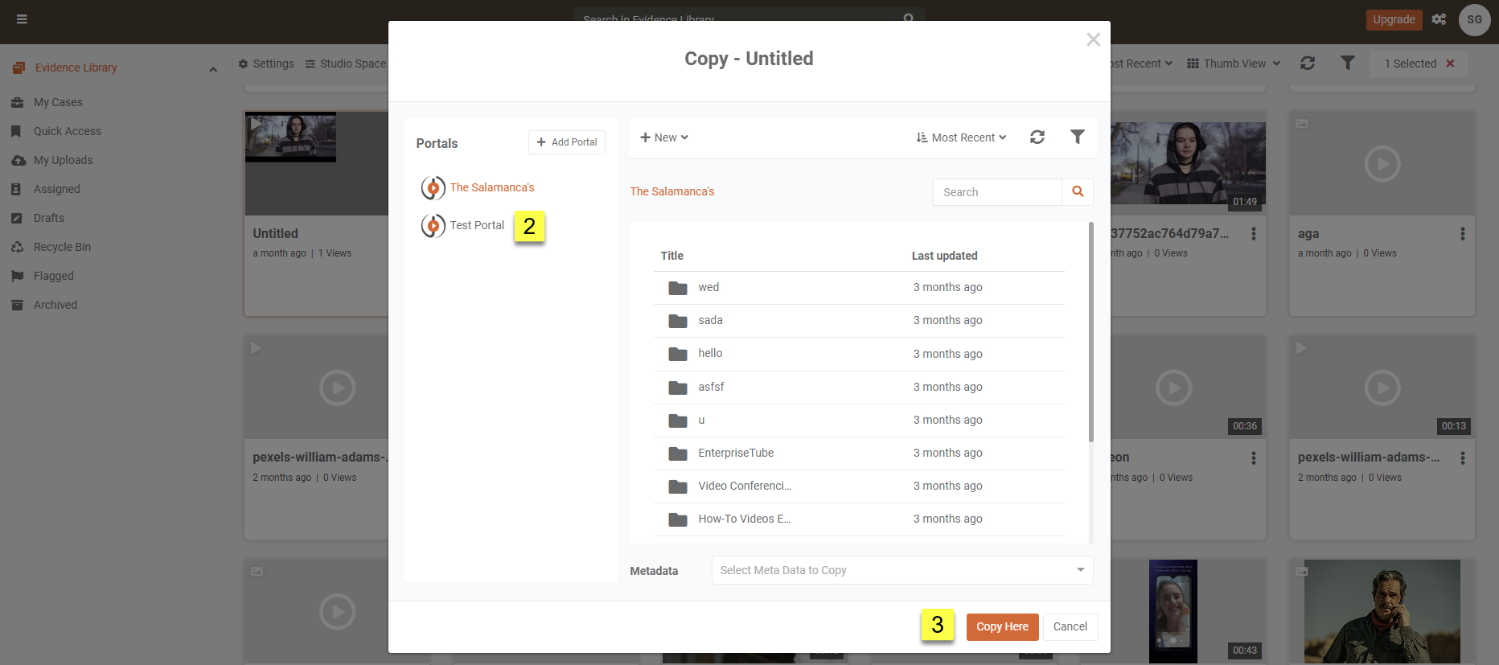This screenshot has height=665, width=1499.
Task: Expand the New dropdown
Action: click(664, 138)
